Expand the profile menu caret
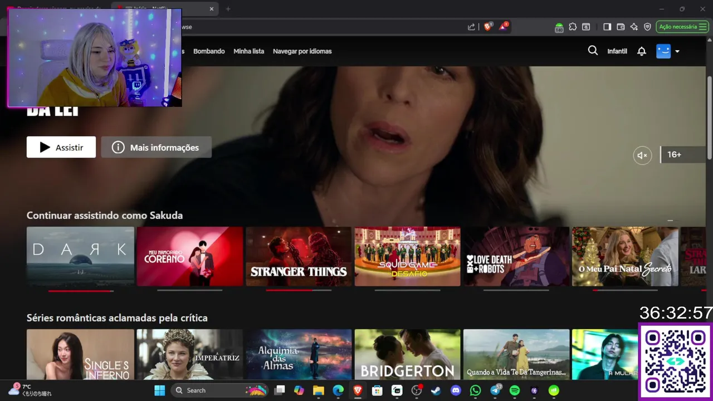 [677, 51]
